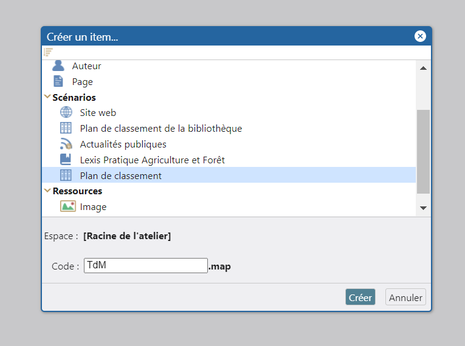This screenshot has width=465, height=346.
Task: Click the Page document icon
Action: 58,81
